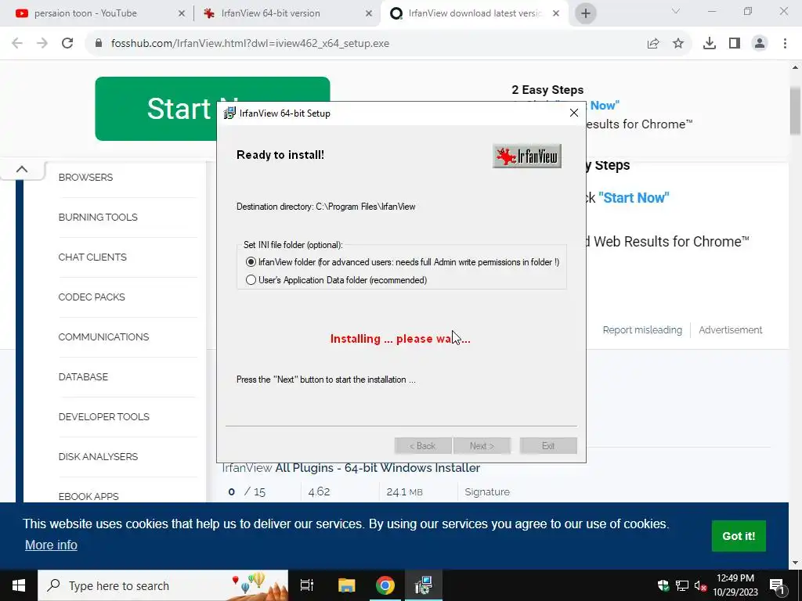The height and width of the screenshot is (601, 802).
Task: Close the IrfanView Setup dialog
Action: (574, 113)
